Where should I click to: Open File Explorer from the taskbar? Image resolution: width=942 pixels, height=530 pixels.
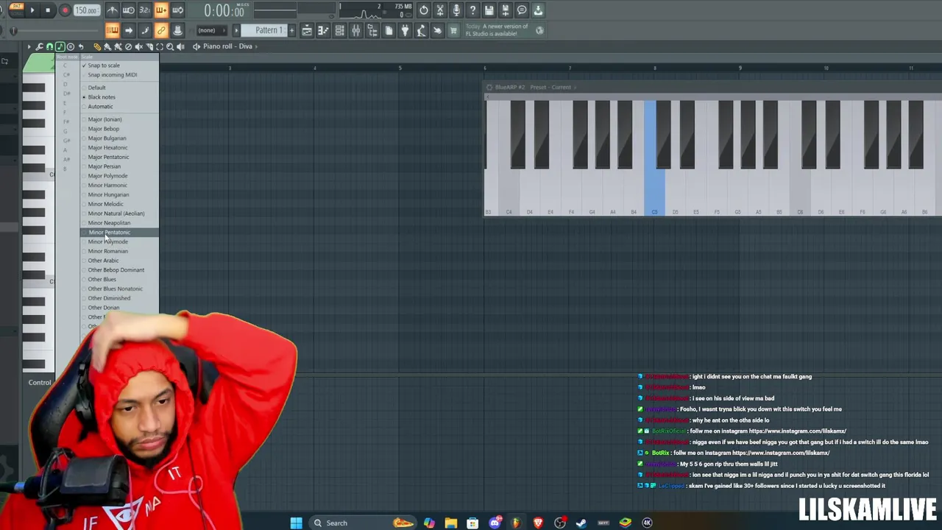450,523
